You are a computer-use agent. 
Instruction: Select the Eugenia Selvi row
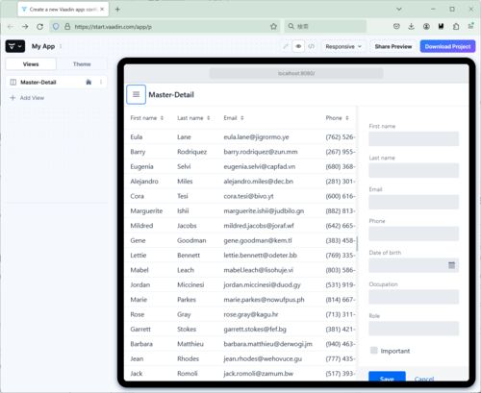click(x=240, y=166)
